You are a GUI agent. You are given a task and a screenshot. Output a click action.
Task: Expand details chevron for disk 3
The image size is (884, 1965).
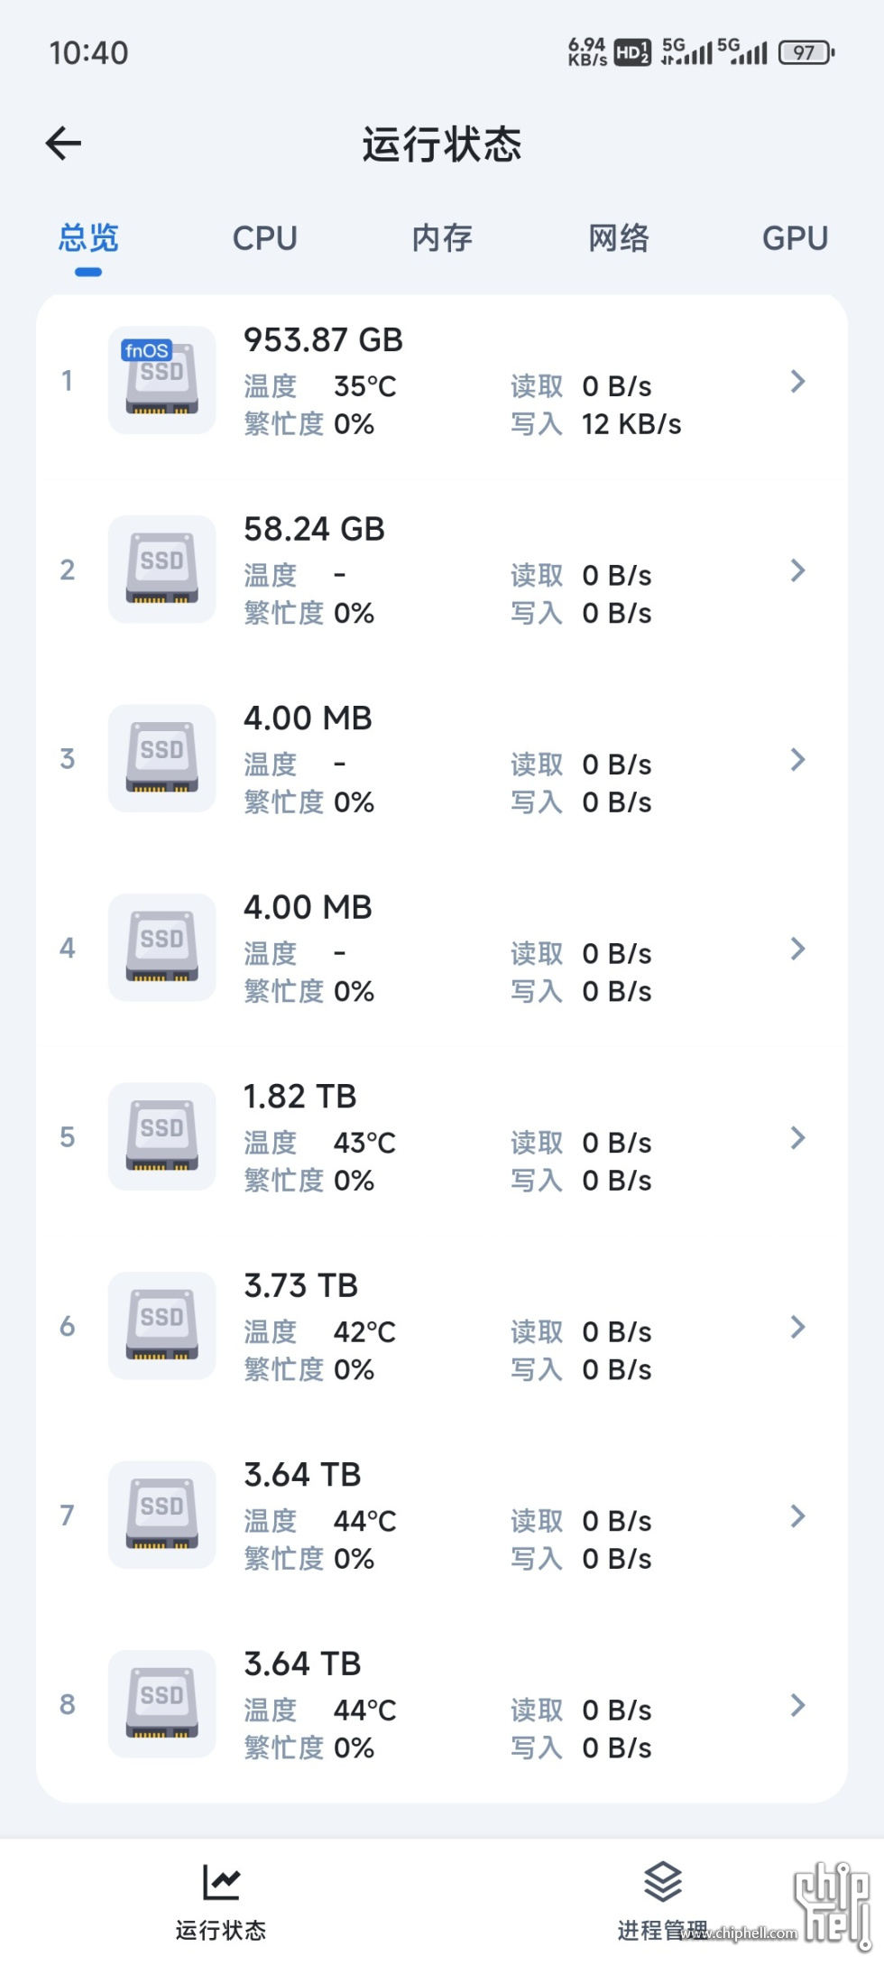tap(797, 759)
